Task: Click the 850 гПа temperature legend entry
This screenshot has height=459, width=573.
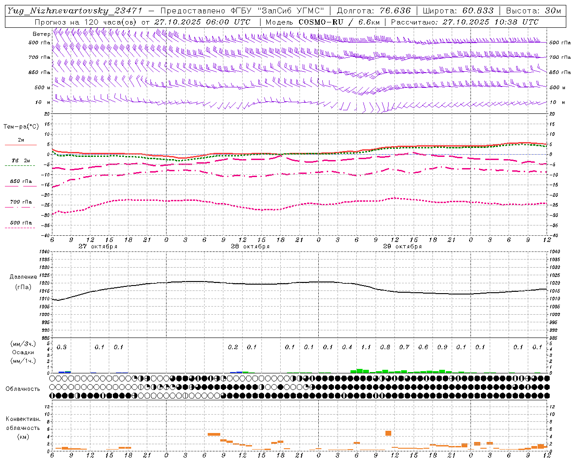Action: pyautogui.click(x=21, y=182)
